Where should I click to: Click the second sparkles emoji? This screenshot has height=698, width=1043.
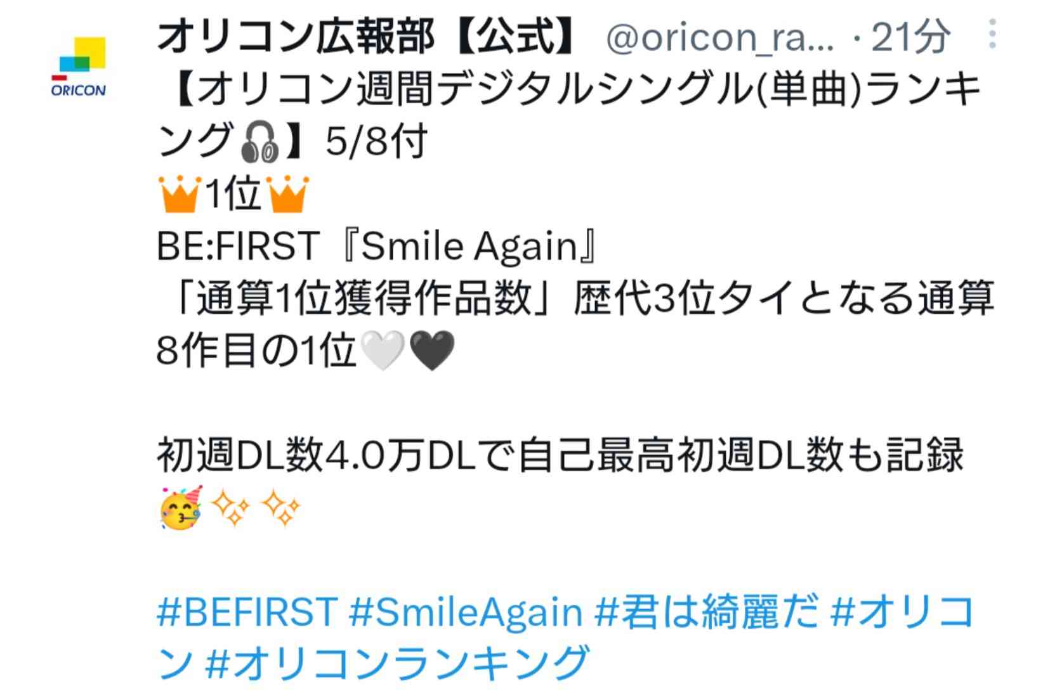point(281,508)
